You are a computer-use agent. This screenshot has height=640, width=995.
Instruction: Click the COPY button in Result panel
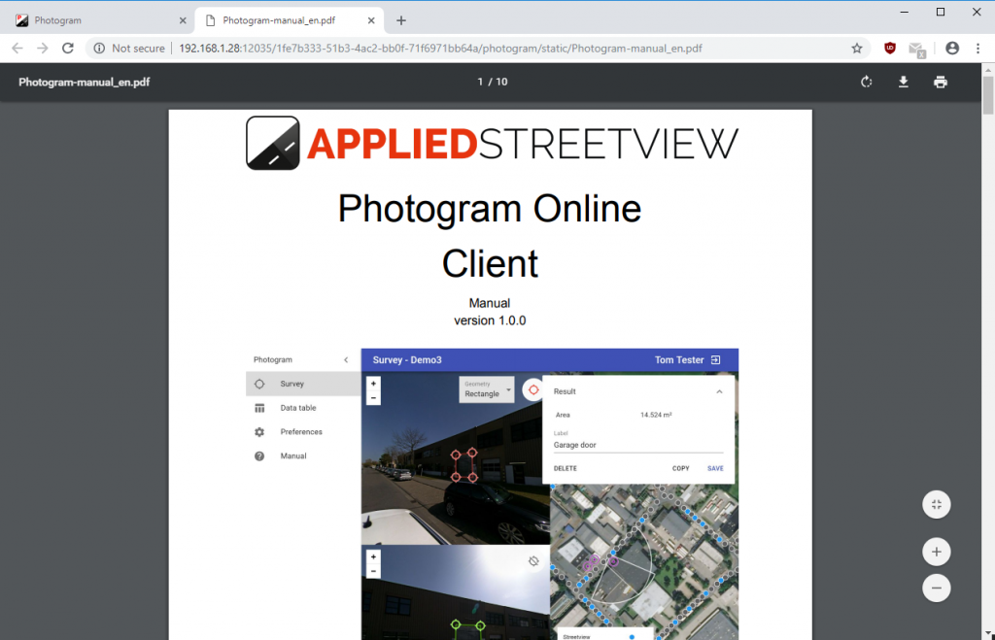[680, 469]
